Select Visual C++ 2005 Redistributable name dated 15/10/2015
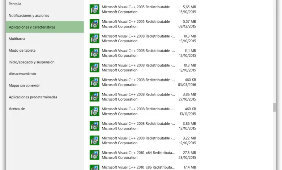Image resolution: width=282 pixels, height=170 pixels. point(136,7)
